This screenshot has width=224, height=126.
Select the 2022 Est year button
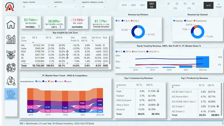click(152, 5)
